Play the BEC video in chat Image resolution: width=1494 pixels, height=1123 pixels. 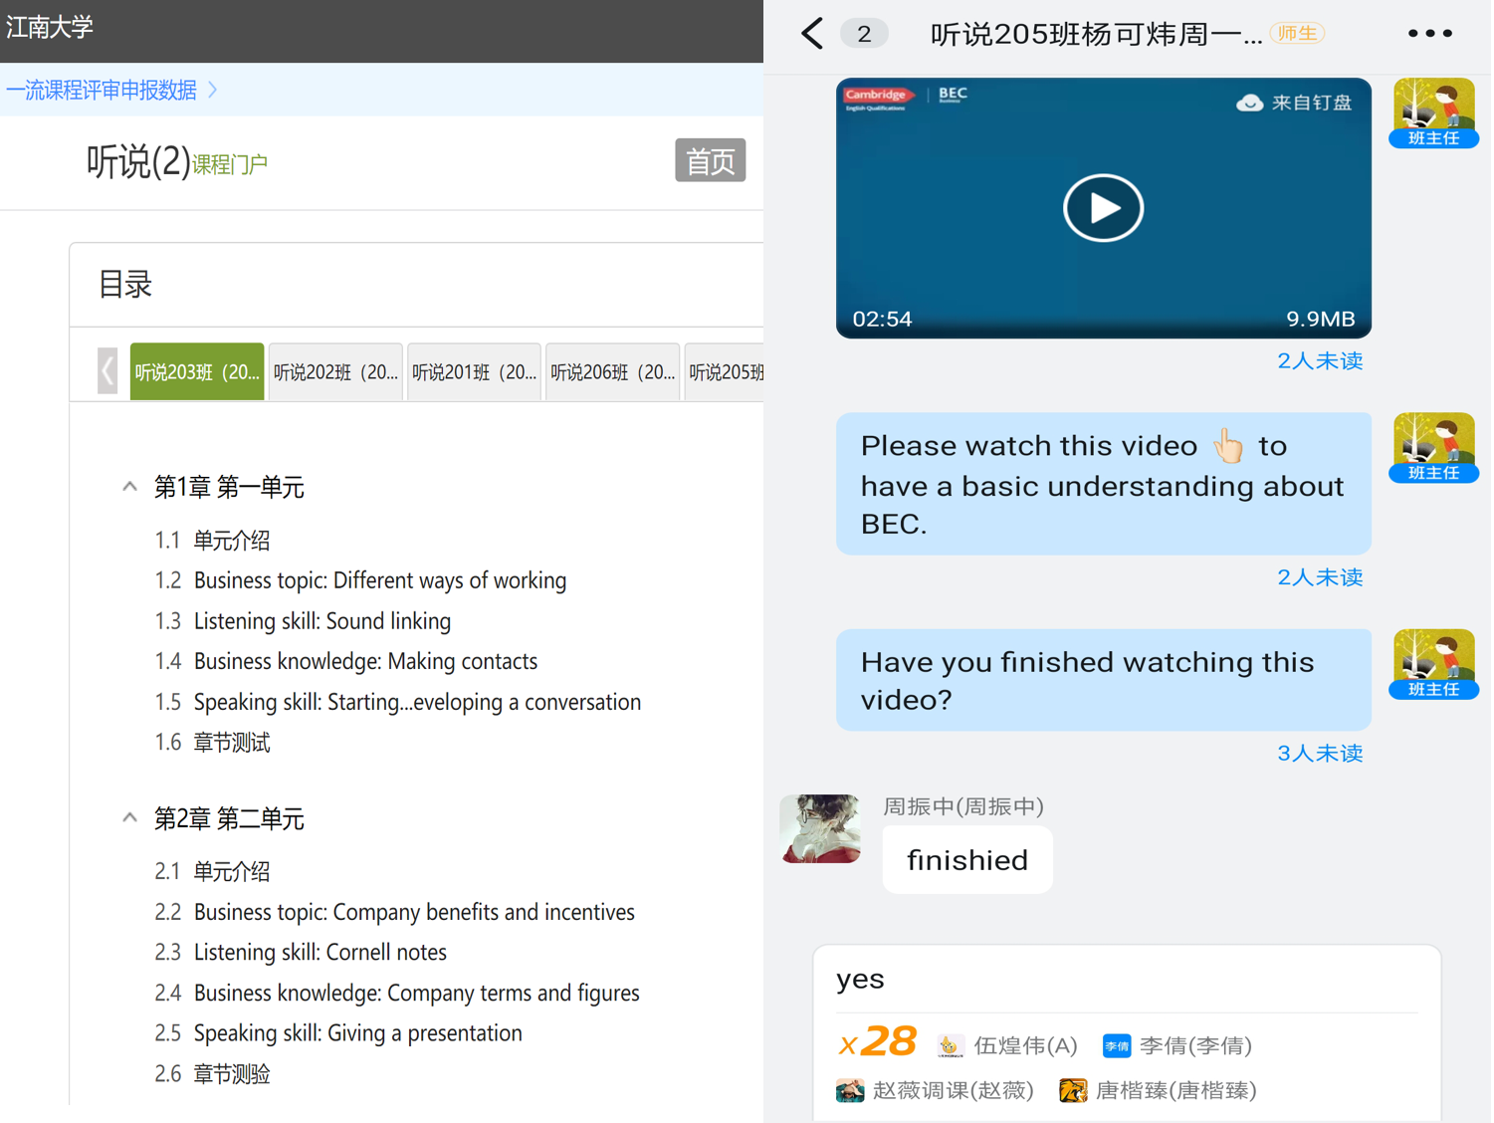pos(1102,208)
